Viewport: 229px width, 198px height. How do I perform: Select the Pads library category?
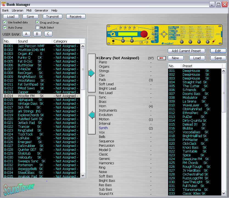pos(102,80)
